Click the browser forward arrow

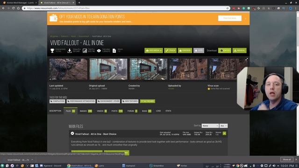(8, 8)
